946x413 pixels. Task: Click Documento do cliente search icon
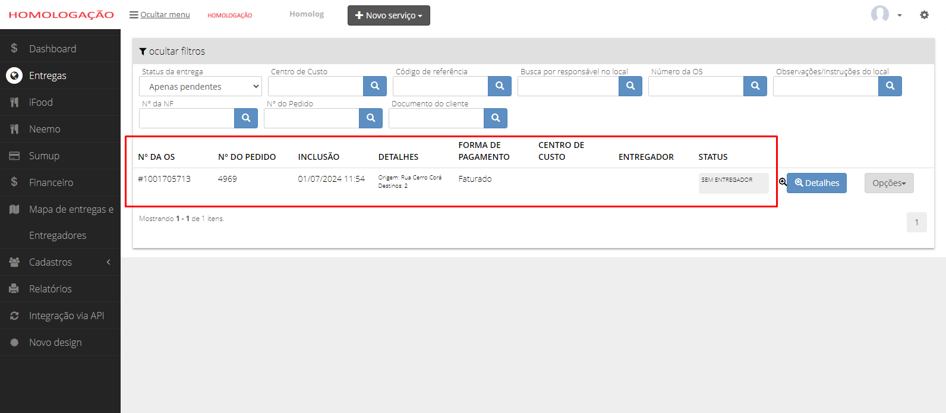click(x=496, y=118)
